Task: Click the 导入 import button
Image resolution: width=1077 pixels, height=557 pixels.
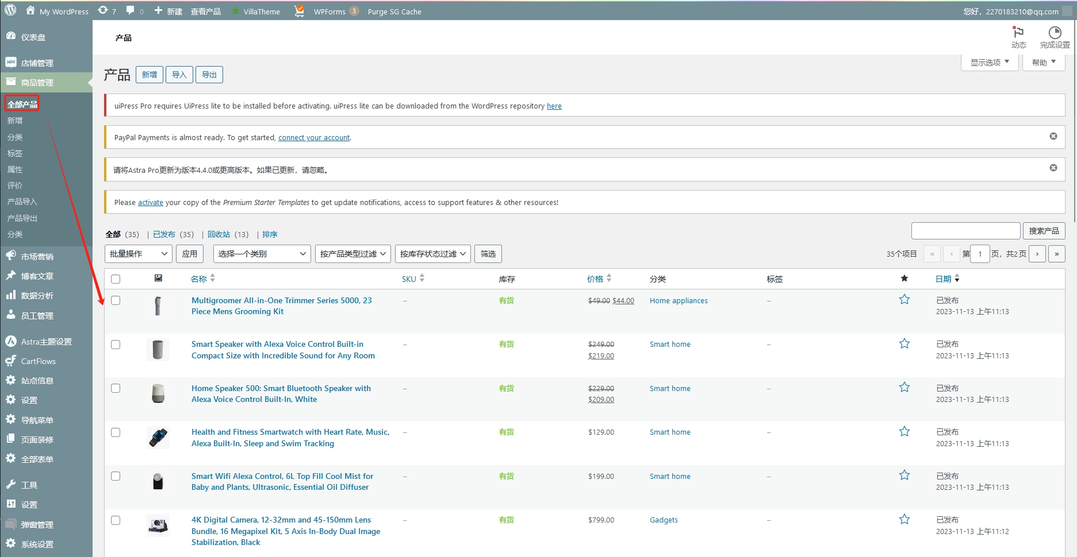Action: coord(179,75)
